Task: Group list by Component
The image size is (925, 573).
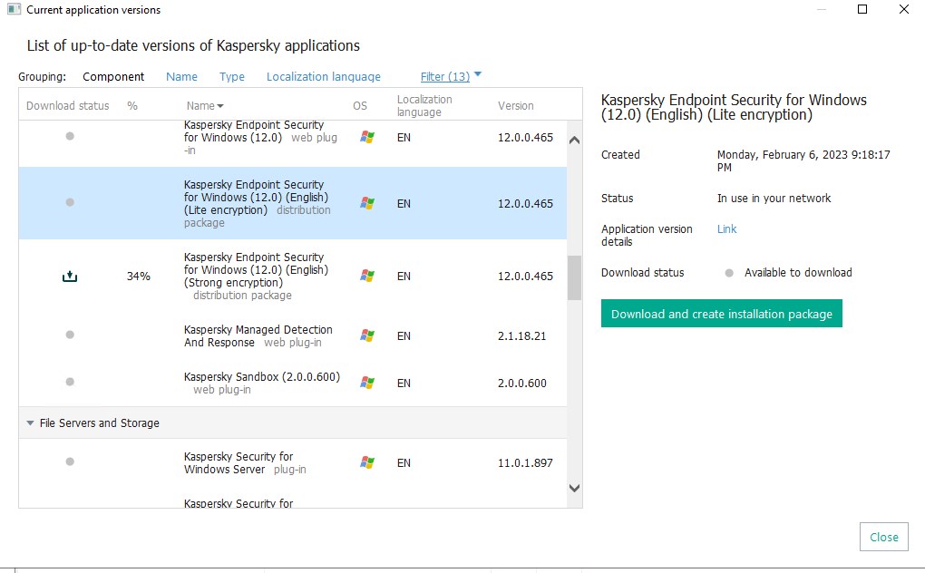Action: point(113,77)
